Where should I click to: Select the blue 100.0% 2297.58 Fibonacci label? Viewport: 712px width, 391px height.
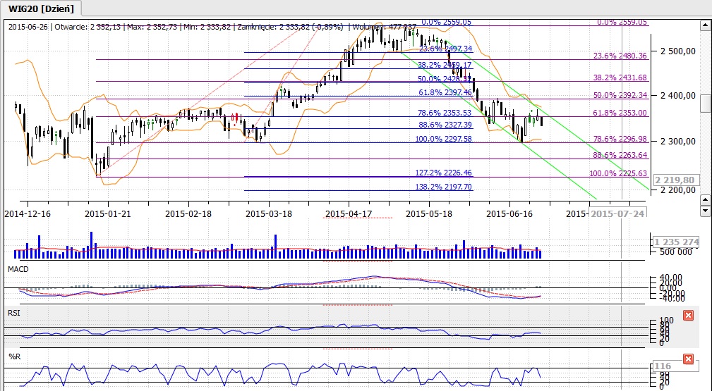[x=443, y=139]
